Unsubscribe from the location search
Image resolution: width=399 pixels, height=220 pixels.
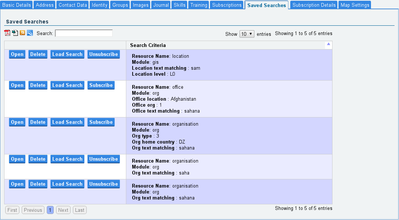(103, 54)
